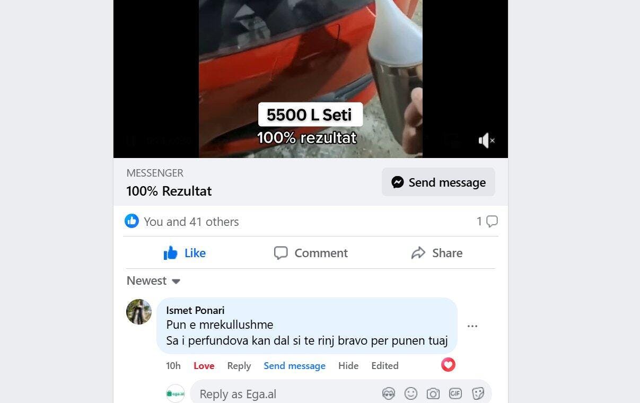Click Reply under Ismet Ponari's comment

click(x=239, y=366)
